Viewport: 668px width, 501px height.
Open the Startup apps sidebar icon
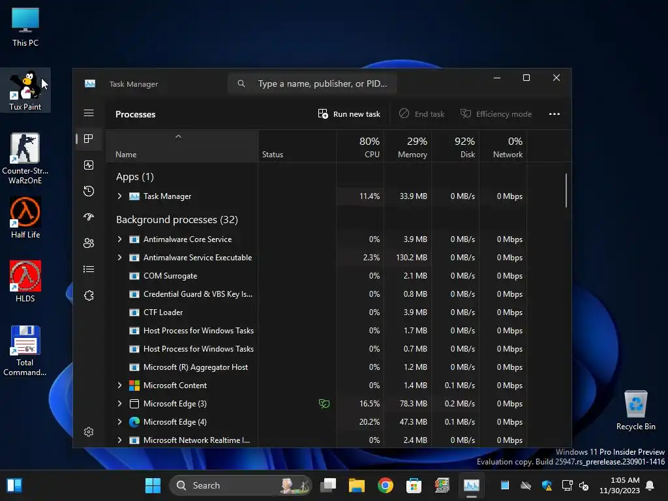89,217
